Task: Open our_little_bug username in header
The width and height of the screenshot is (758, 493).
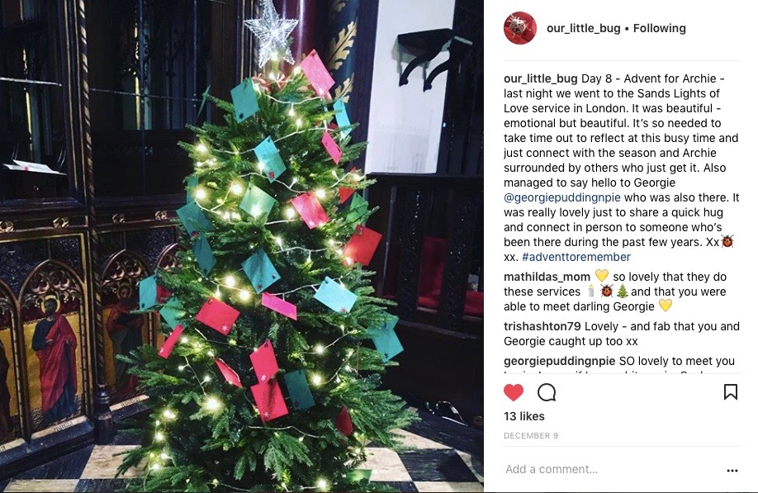Action: point(584,29)
